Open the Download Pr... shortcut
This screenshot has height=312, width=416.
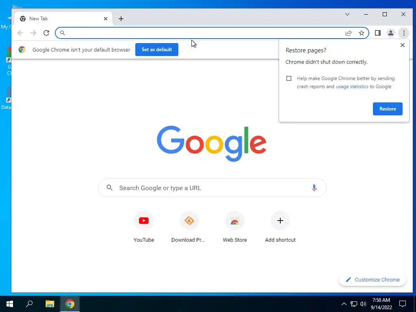[x=188, y=227]
